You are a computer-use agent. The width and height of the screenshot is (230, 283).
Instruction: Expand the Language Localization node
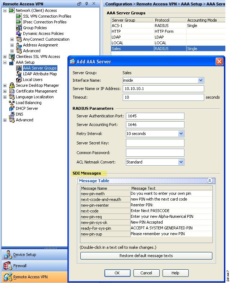[x=5, y=97]
